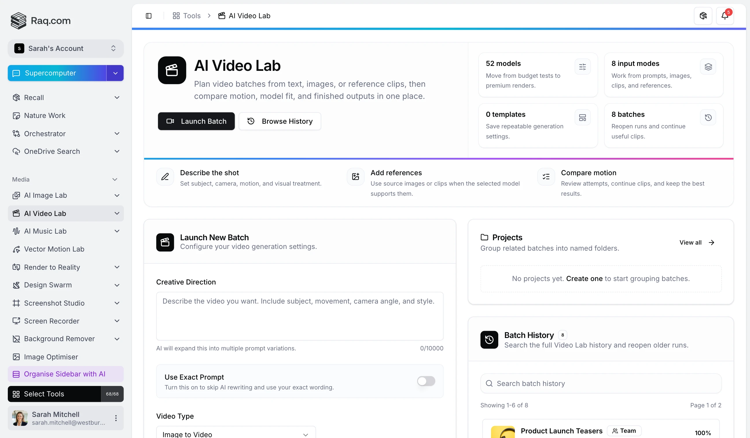This screenshot has height=438, width=750.
Task: Click the Search batch history field
Action: [x=601, y=384]
